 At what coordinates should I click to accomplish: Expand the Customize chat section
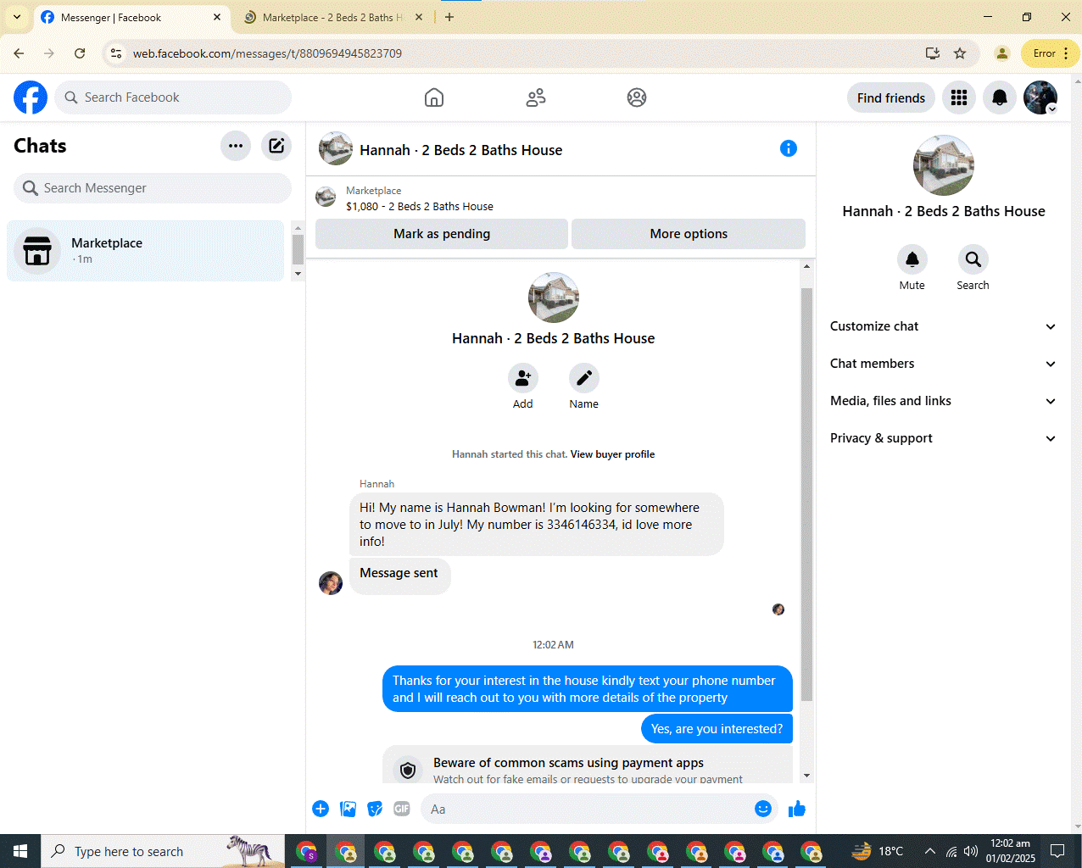[x=943, y=326]
